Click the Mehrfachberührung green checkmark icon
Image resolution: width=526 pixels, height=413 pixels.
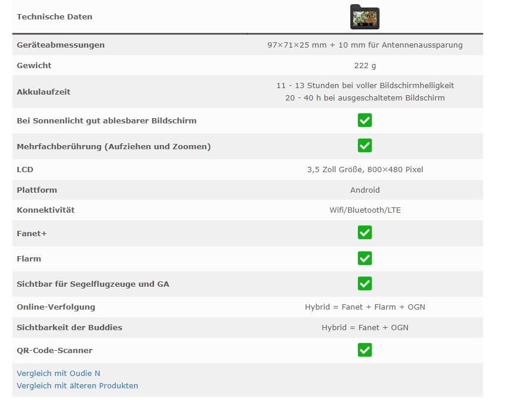[364, 146]
